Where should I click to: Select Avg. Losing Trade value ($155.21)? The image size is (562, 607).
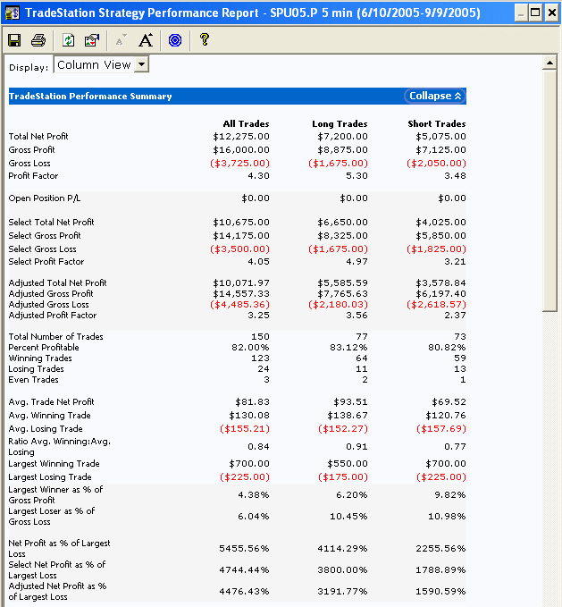click(x=245, y=429)
